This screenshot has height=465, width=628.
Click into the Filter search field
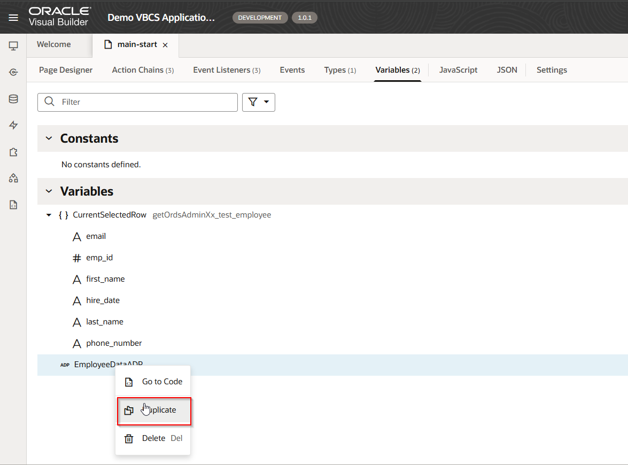pyautogui.click(x=144, y=102)
